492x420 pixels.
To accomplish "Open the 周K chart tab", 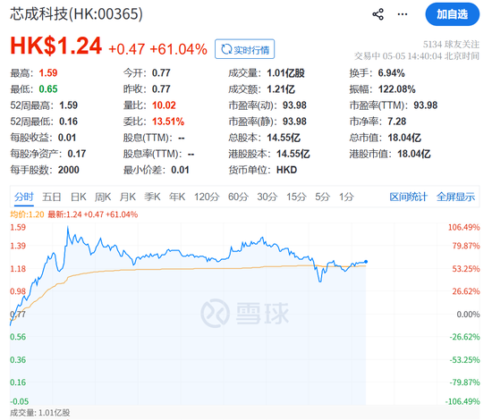I will 103,197.
